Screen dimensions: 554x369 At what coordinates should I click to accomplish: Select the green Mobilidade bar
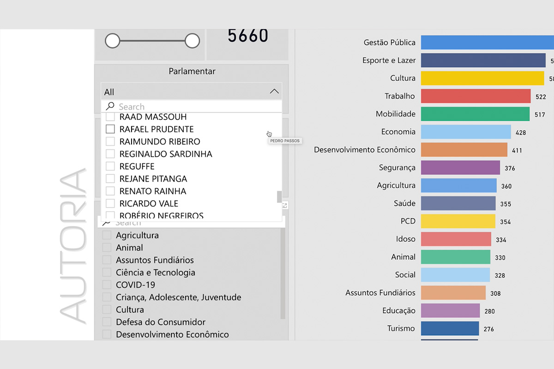[475, 114]
